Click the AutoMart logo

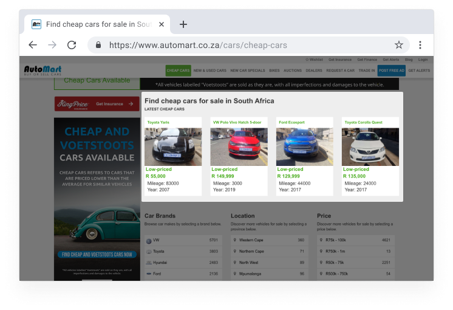tap(43, 71)
